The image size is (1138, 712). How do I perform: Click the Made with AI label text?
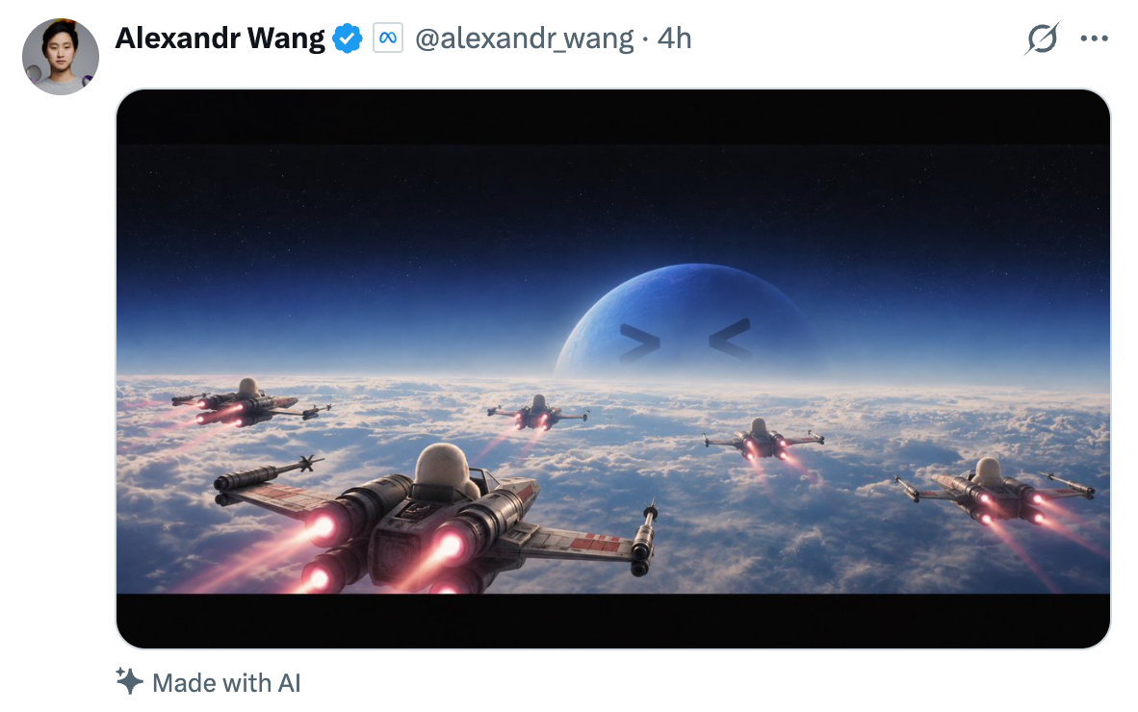[x=226, y=683]
